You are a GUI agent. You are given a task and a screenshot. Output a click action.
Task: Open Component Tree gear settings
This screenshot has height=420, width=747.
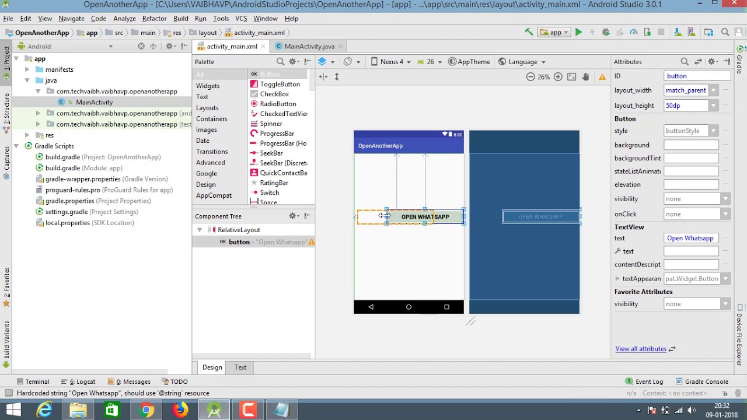tap(294, 216)
